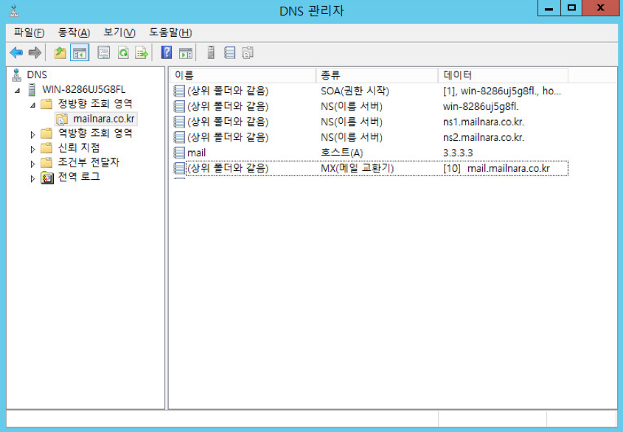Viewport: 623px width, 432px height.
Task: Go back with the blue arrow
Action: [x=16, y=52]
